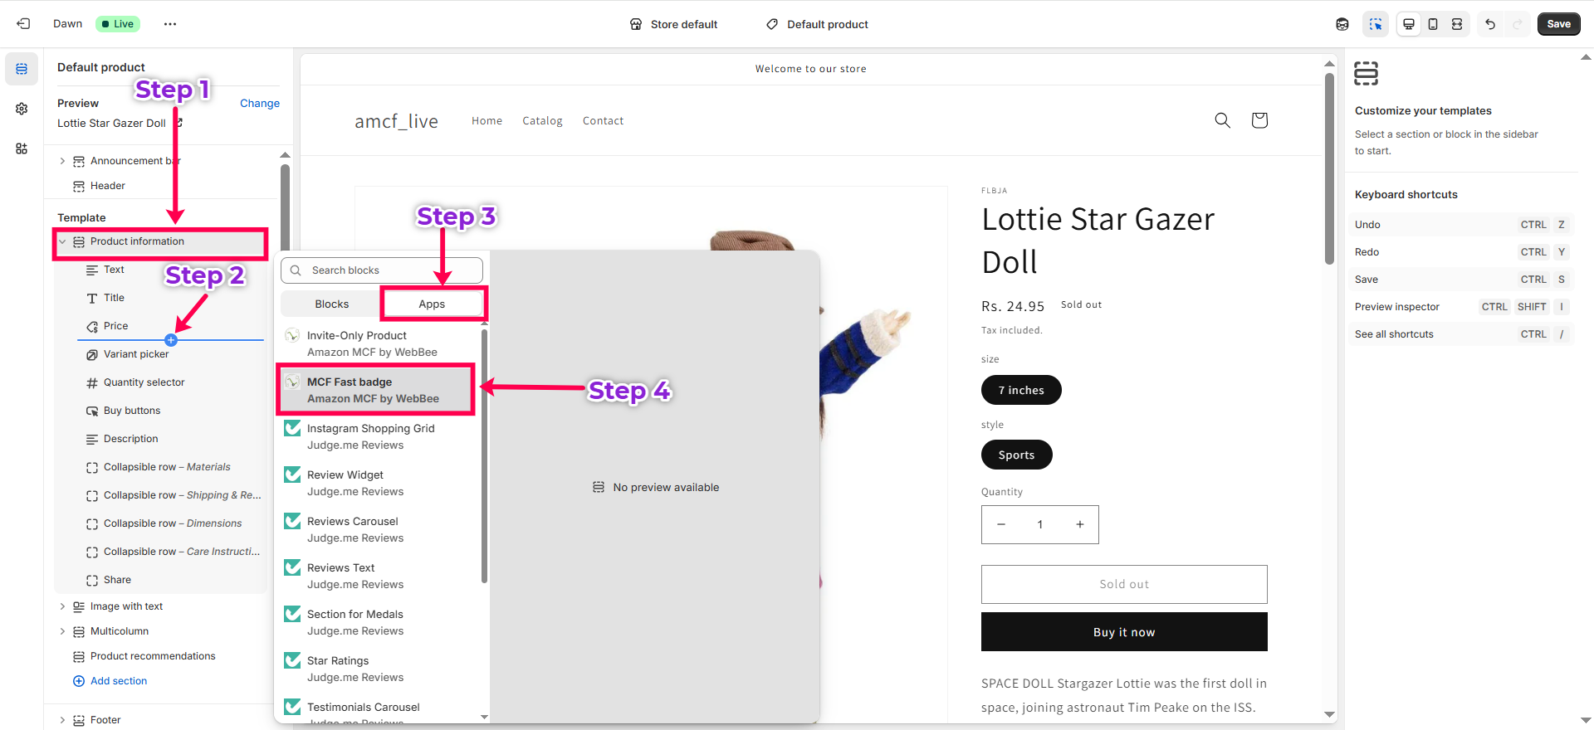Image resolution: width=1594 pixels, height=730 pixels.
Task: Select the "Sports" style option
Action: point(1016,455)
